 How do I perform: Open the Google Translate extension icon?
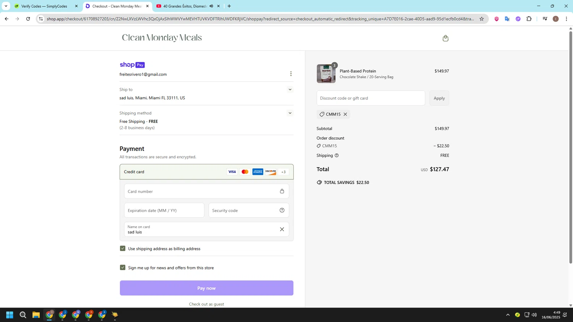pos(507,19)
